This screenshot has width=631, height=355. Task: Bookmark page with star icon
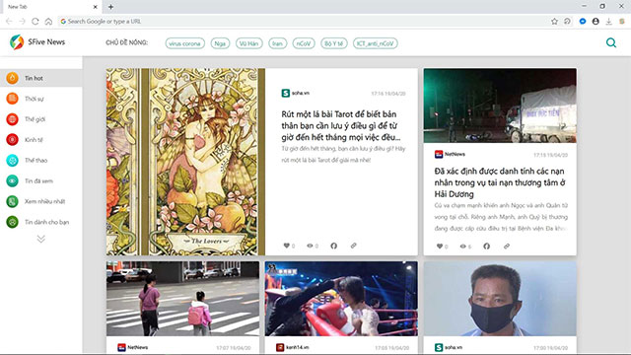point(554,22)
